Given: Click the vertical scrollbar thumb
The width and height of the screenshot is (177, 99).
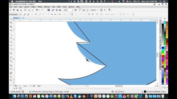Looking at the screenshot, I should point(157,55).
